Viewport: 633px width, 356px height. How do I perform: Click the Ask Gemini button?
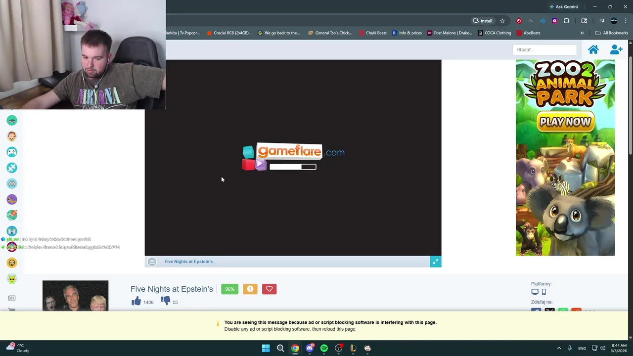(563, 7)
